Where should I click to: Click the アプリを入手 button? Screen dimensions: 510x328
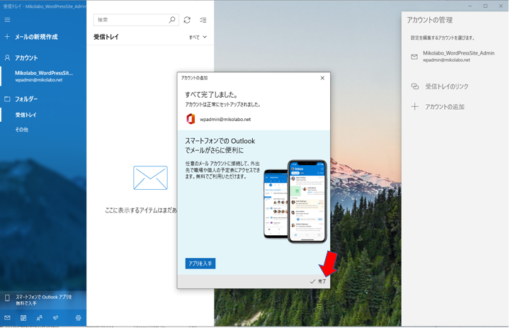point(200,264)
